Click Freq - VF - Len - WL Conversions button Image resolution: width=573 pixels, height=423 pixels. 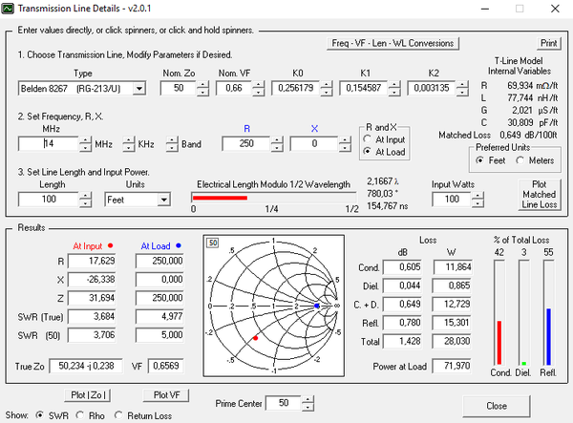[393, 43]
